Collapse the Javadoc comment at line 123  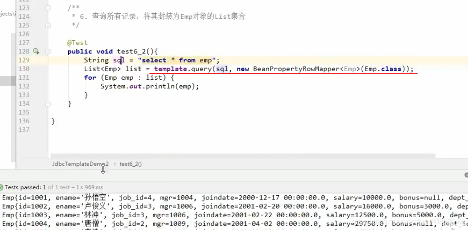coord(48,8)
